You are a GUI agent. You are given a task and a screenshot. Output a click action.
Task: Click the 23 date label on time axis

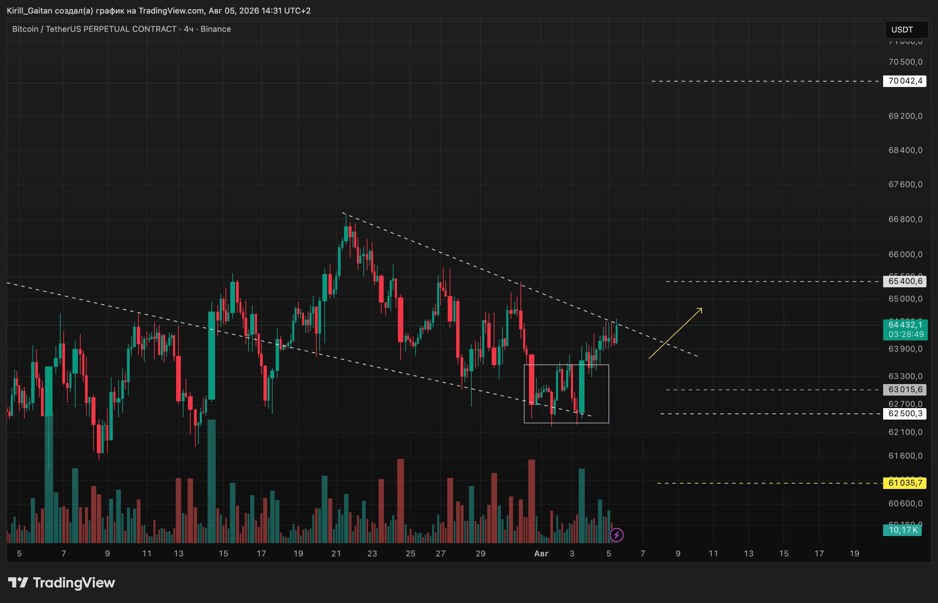[x=372, y=554]
